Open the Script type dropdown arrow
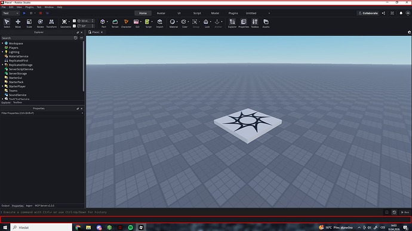412x231 pixels. (152, 22)
